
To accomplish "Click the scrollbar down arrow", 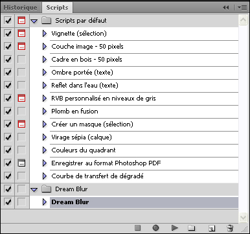I will [x=243, y=217].
